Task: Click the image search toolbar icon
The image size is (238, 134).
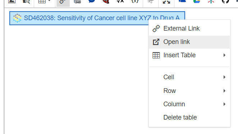Action: coord(26,1)
